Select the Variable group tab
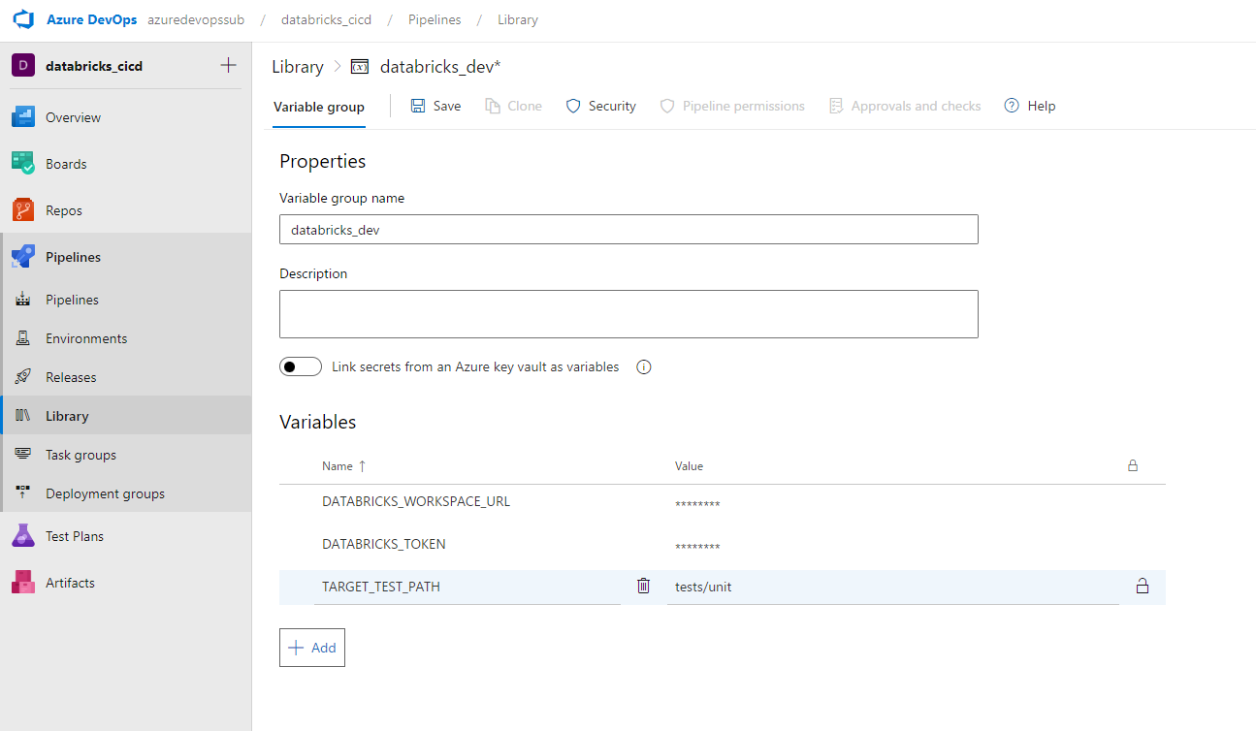1256x731 pixels. 319,107
